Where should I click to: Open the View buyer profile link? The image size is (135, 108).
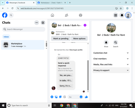tap(76, 50)
